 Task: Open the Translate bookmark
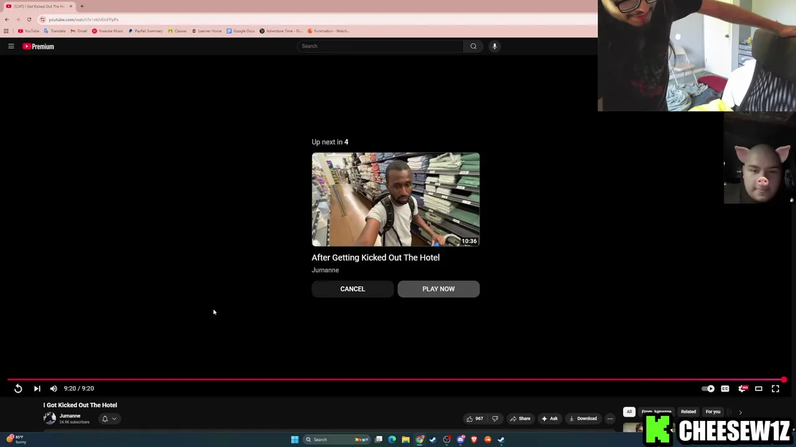point(55,31)
